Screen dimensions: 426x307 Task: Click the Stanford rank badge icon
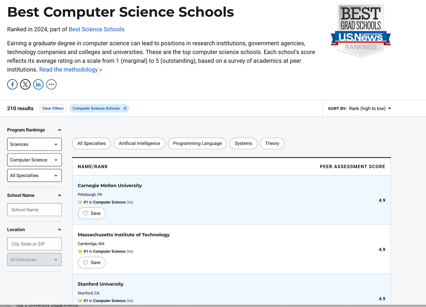coord(80,301)
